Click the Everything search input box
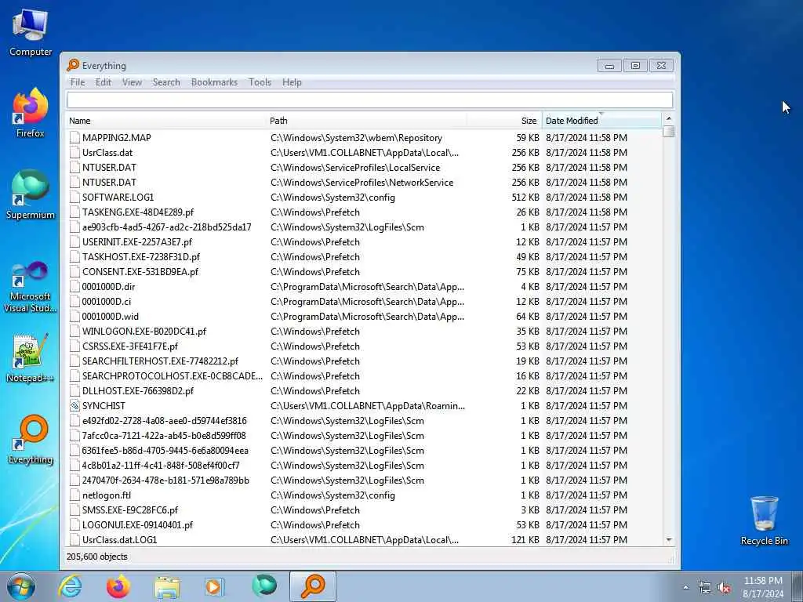Viewport: 803px width, 602px height. tap(370, 100)
